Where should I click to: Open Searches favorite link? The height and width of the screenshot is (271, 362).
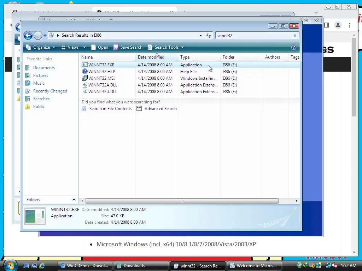41,99
